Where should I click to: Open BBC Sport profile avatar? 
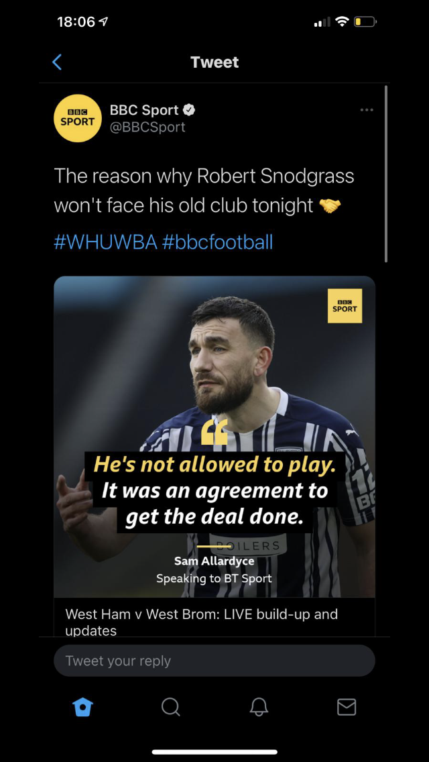pos(77,119)
